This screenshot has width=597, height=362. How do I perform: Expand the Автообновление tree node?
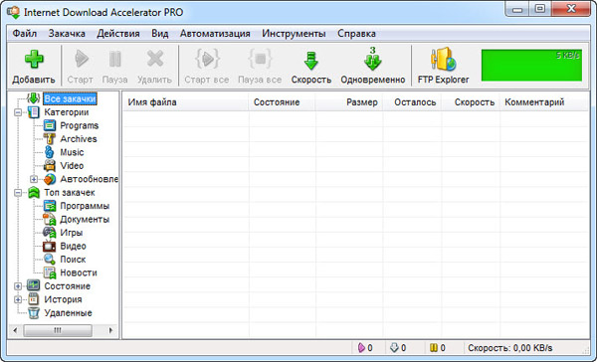pyautogui.click(x=34, y=179)
